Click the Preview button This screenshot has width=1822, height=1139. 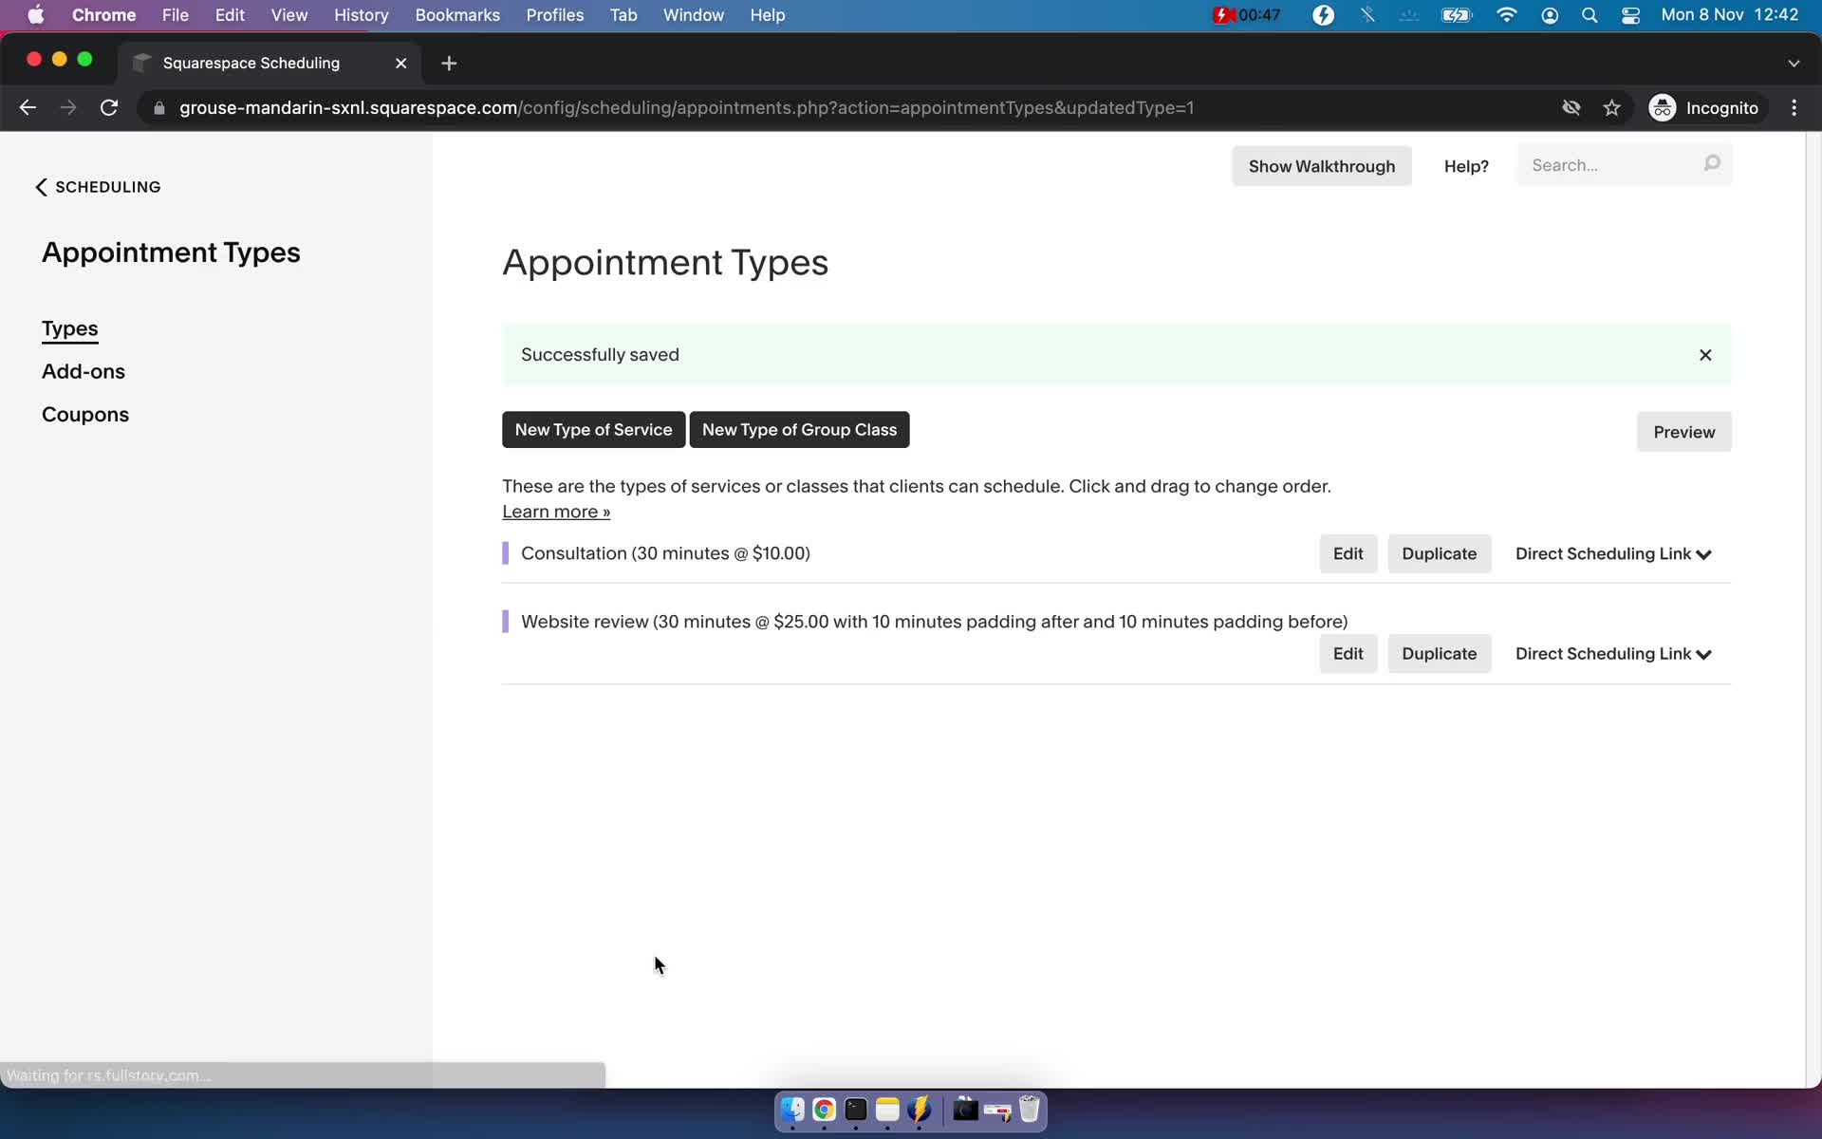click(1683, 432)
